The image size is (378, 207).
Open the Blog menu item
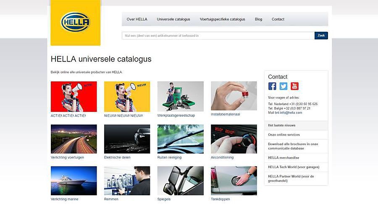(x=258, y=19)
